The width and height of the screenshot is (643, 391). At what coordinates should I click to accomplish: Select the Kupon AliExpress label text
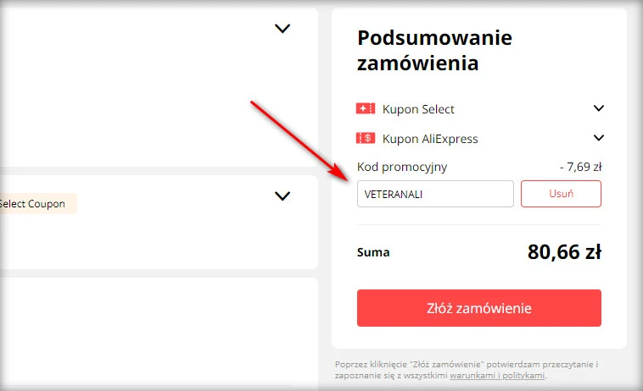[430, 139]
